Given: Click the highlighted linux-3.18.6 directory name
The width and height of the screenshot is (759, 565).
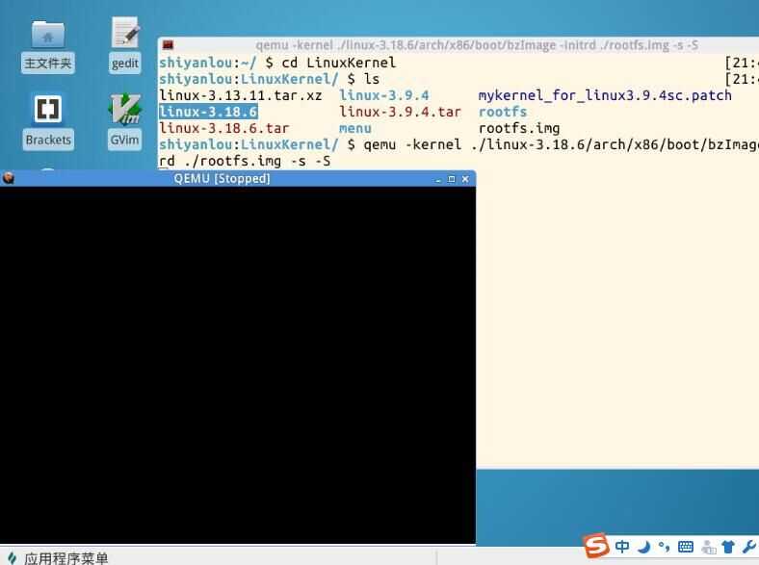Looking at the screenshot, I should point(208,112).
